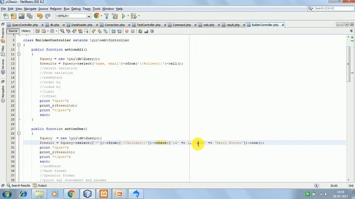Switch to the result.php tab
Viewport: 355px width, 199px height.
(233, 25)
